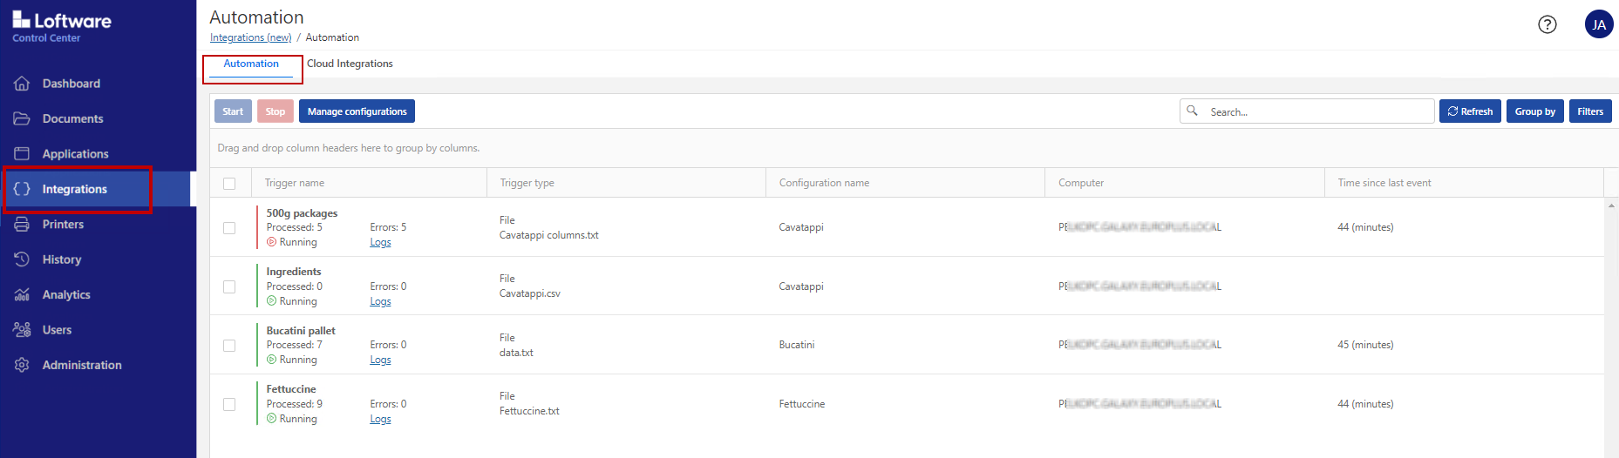Viewport: 1619px width, 458px height.
Task: Check the select-all checkbox in table header
Action: 229,184
